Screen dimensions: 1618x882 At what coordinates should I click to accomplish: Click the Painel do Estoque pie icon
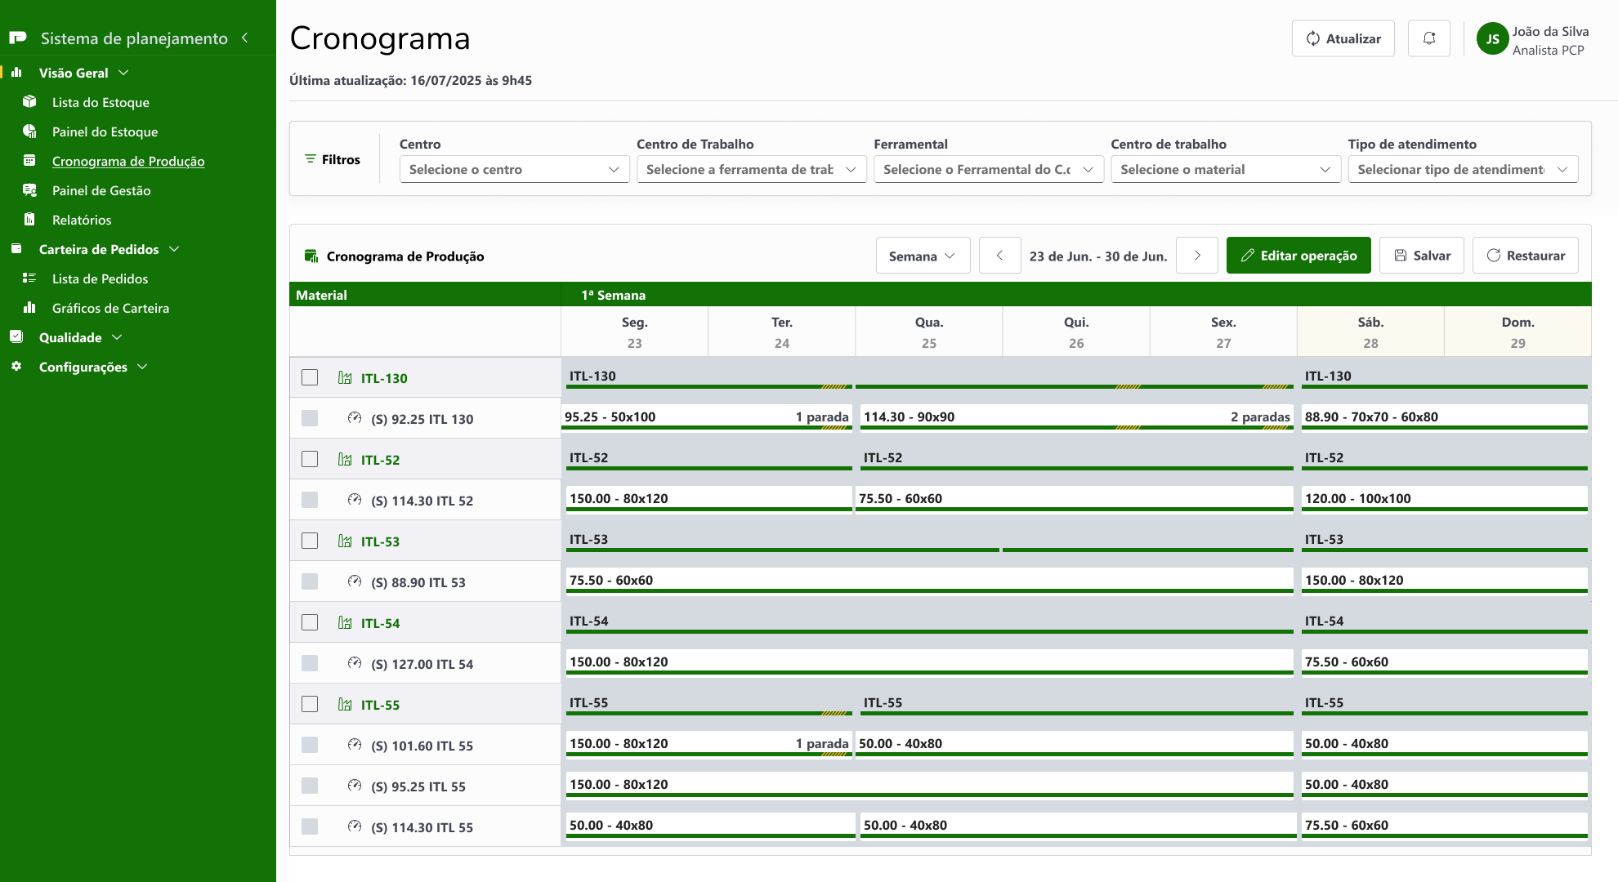tap(29, 131)
